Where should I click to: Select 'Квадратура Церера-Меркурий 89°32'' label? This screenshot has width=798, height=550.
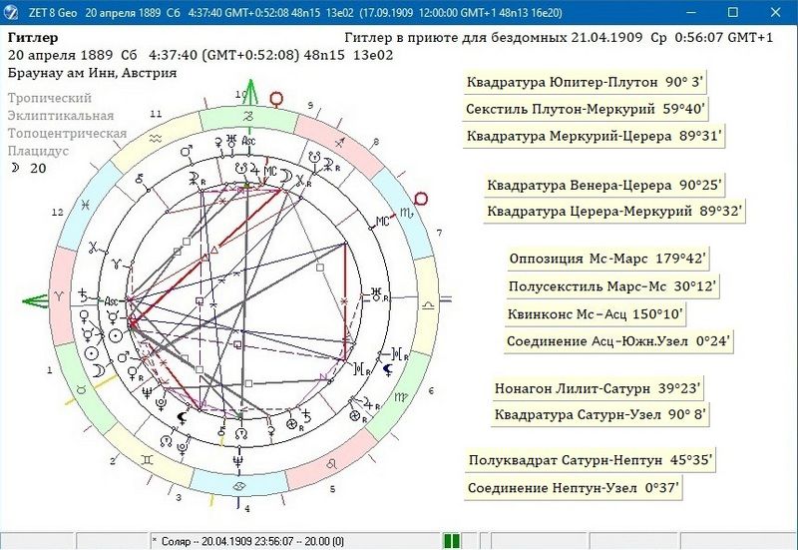click(x=614, y=211)
